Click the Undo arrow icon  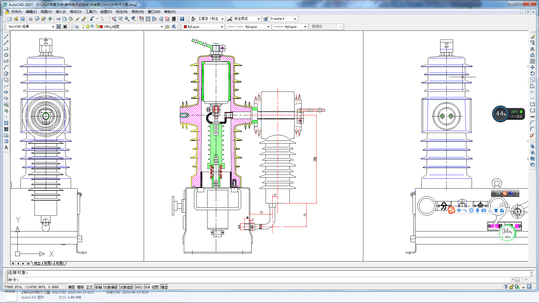[x=92, y=19]
